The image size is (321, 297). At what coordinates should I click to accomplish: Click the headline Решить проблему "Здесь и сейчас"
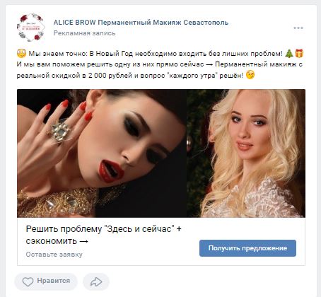click(100, 229)
